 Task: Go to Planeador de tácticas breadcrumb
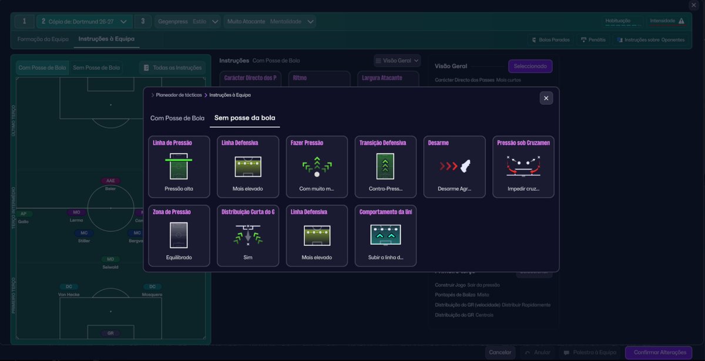(179, 95)
